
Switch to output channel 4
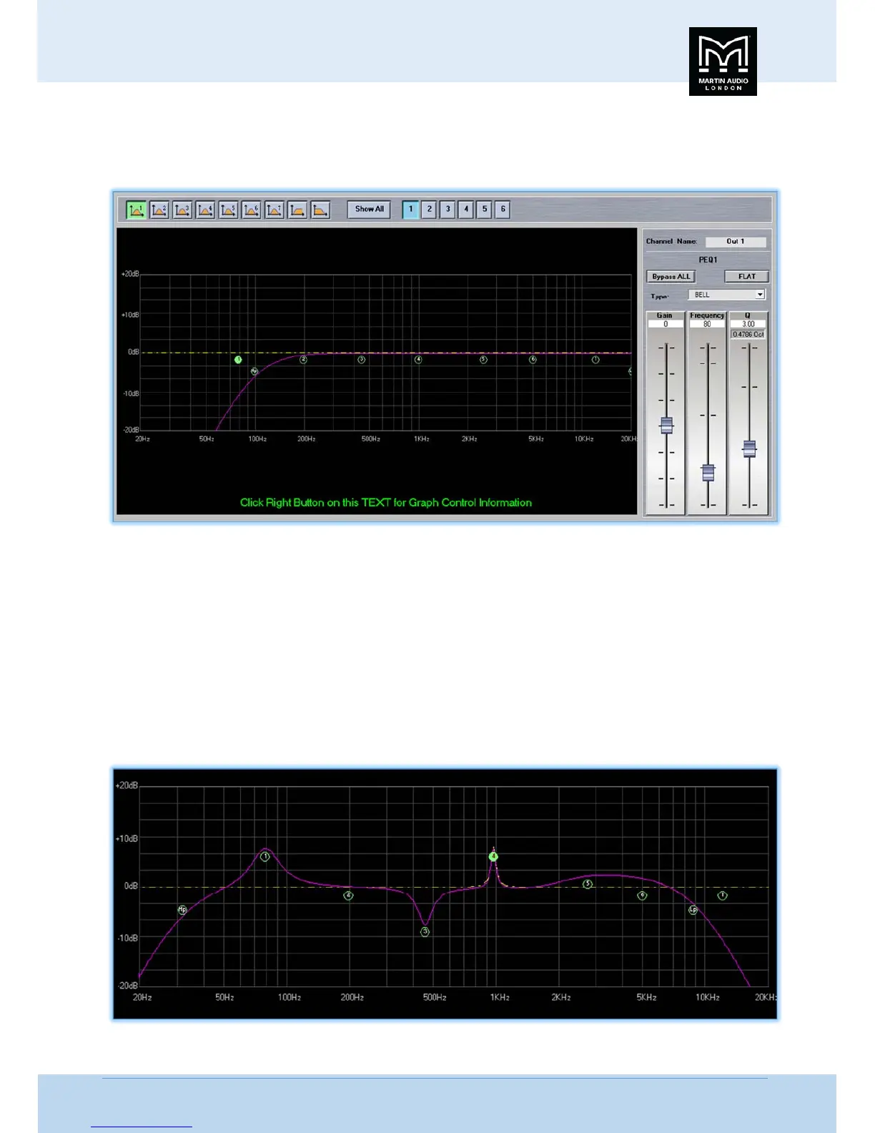tap(466, 210)
